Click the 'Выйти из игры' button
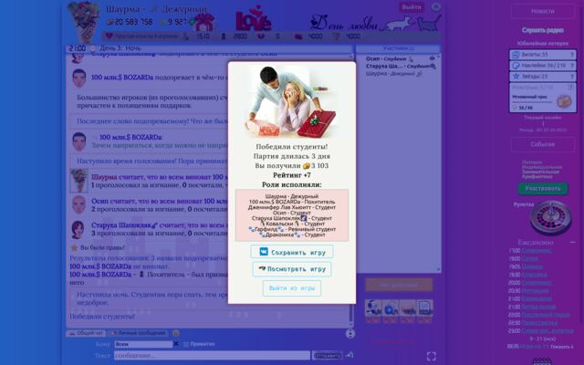This screenshot has width=584, height=365. pyautogui.click(x=292, y=288)
